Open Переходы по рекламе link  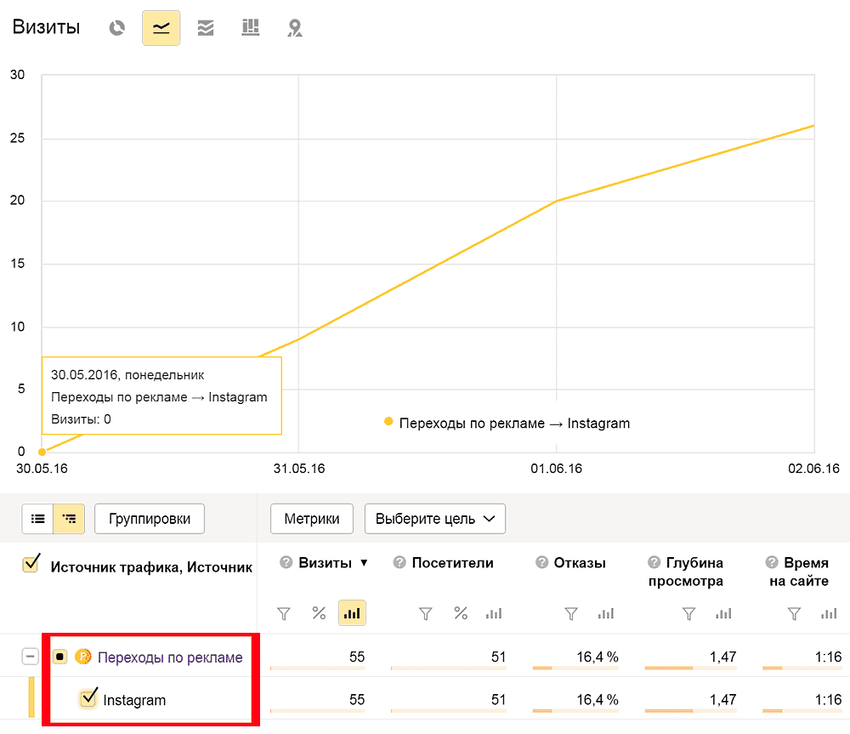170,657
